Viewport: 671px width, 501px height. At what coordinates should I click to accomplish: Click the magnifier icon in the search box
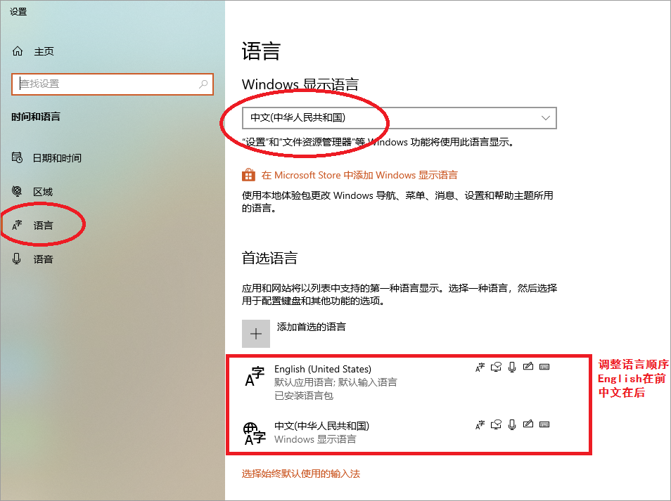click(203, 84)
